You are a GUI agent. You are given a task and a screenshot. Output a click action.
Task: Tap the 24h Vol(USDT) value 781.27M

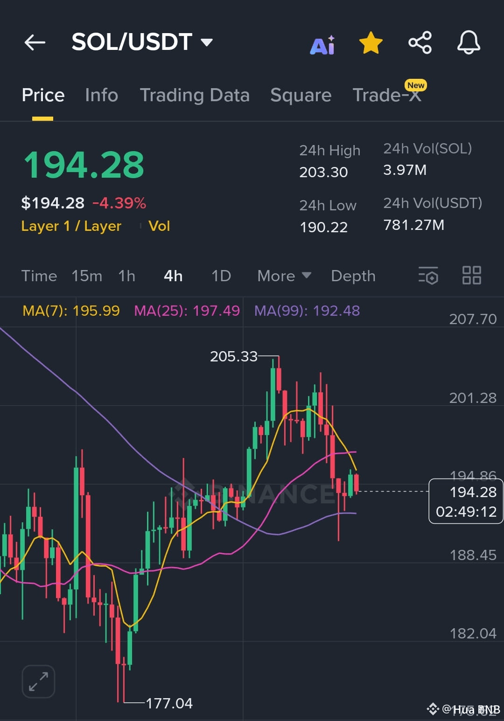click(x=413, y=225)
